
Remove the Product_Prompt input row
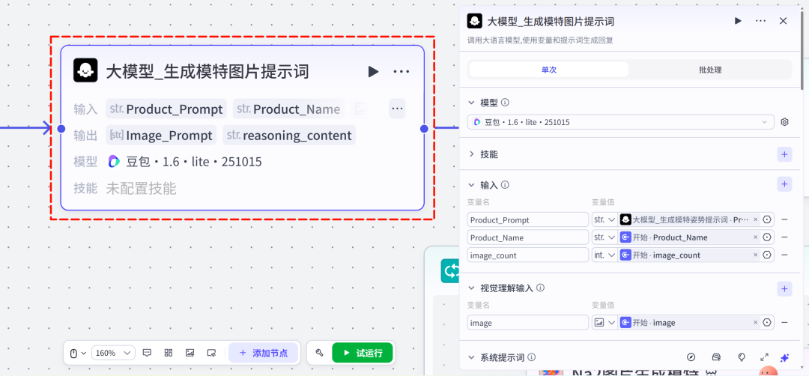tap(785, 219)
